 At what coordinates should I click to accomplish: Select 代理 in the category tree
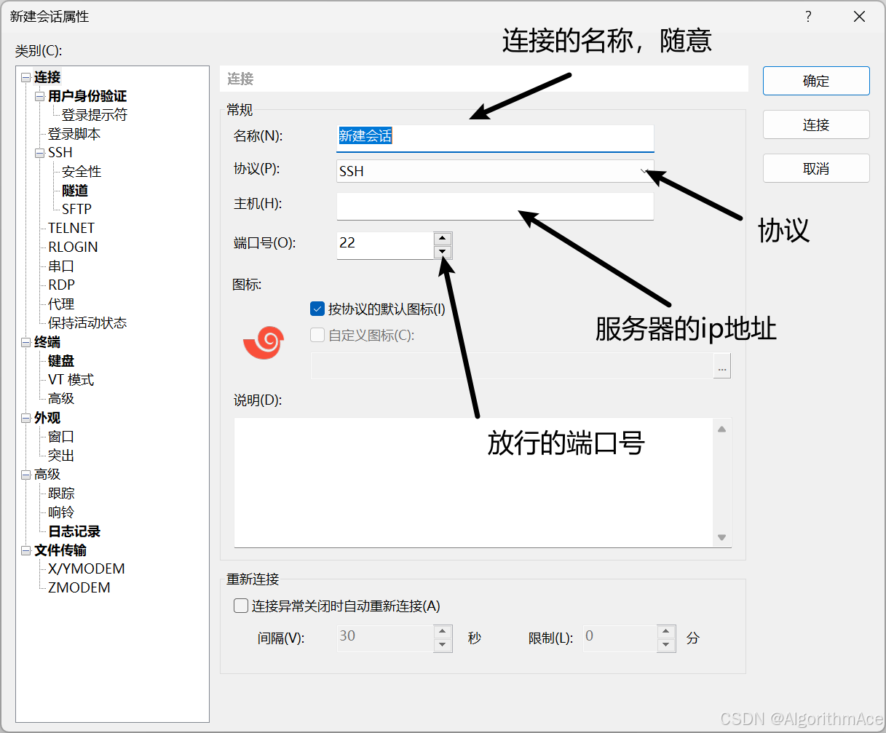click(x=61, y=304)
